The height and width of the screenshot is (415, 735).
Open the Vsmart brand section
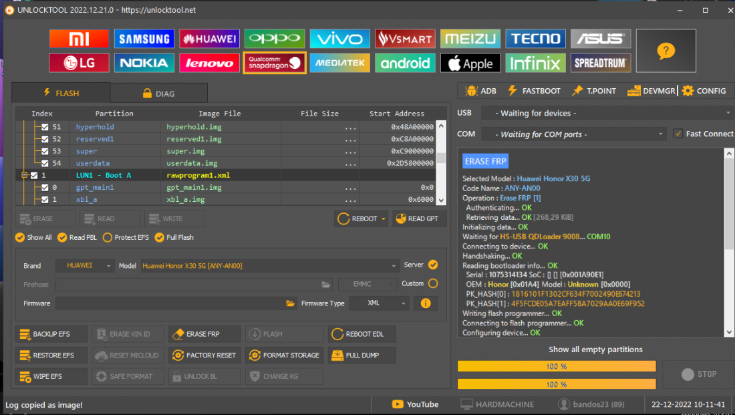pyautogui.click(x=405, y=39)
